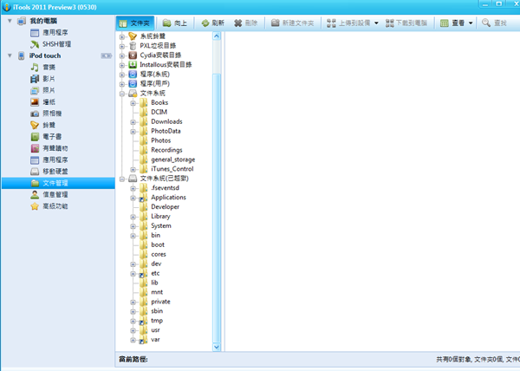Collapse the 文件系統 tree node

coord(122,94)
